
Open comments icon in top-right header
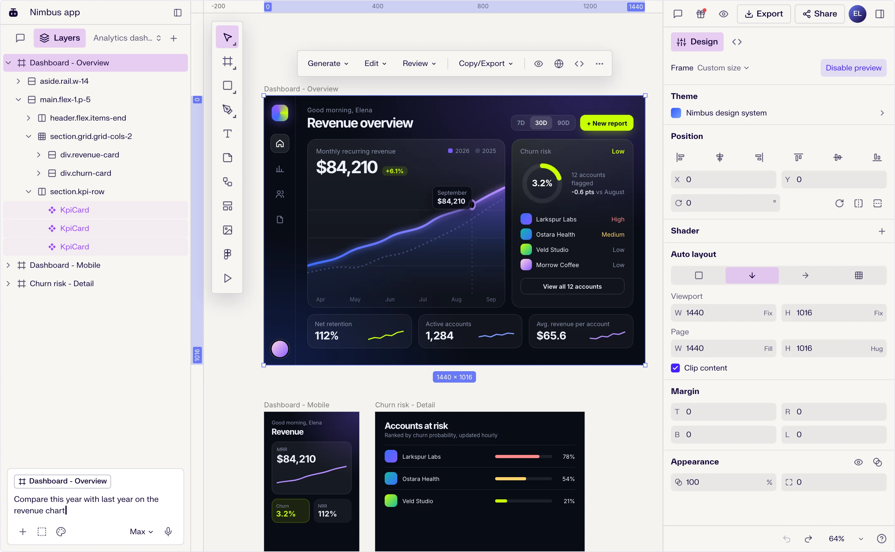tap(678, 14)
